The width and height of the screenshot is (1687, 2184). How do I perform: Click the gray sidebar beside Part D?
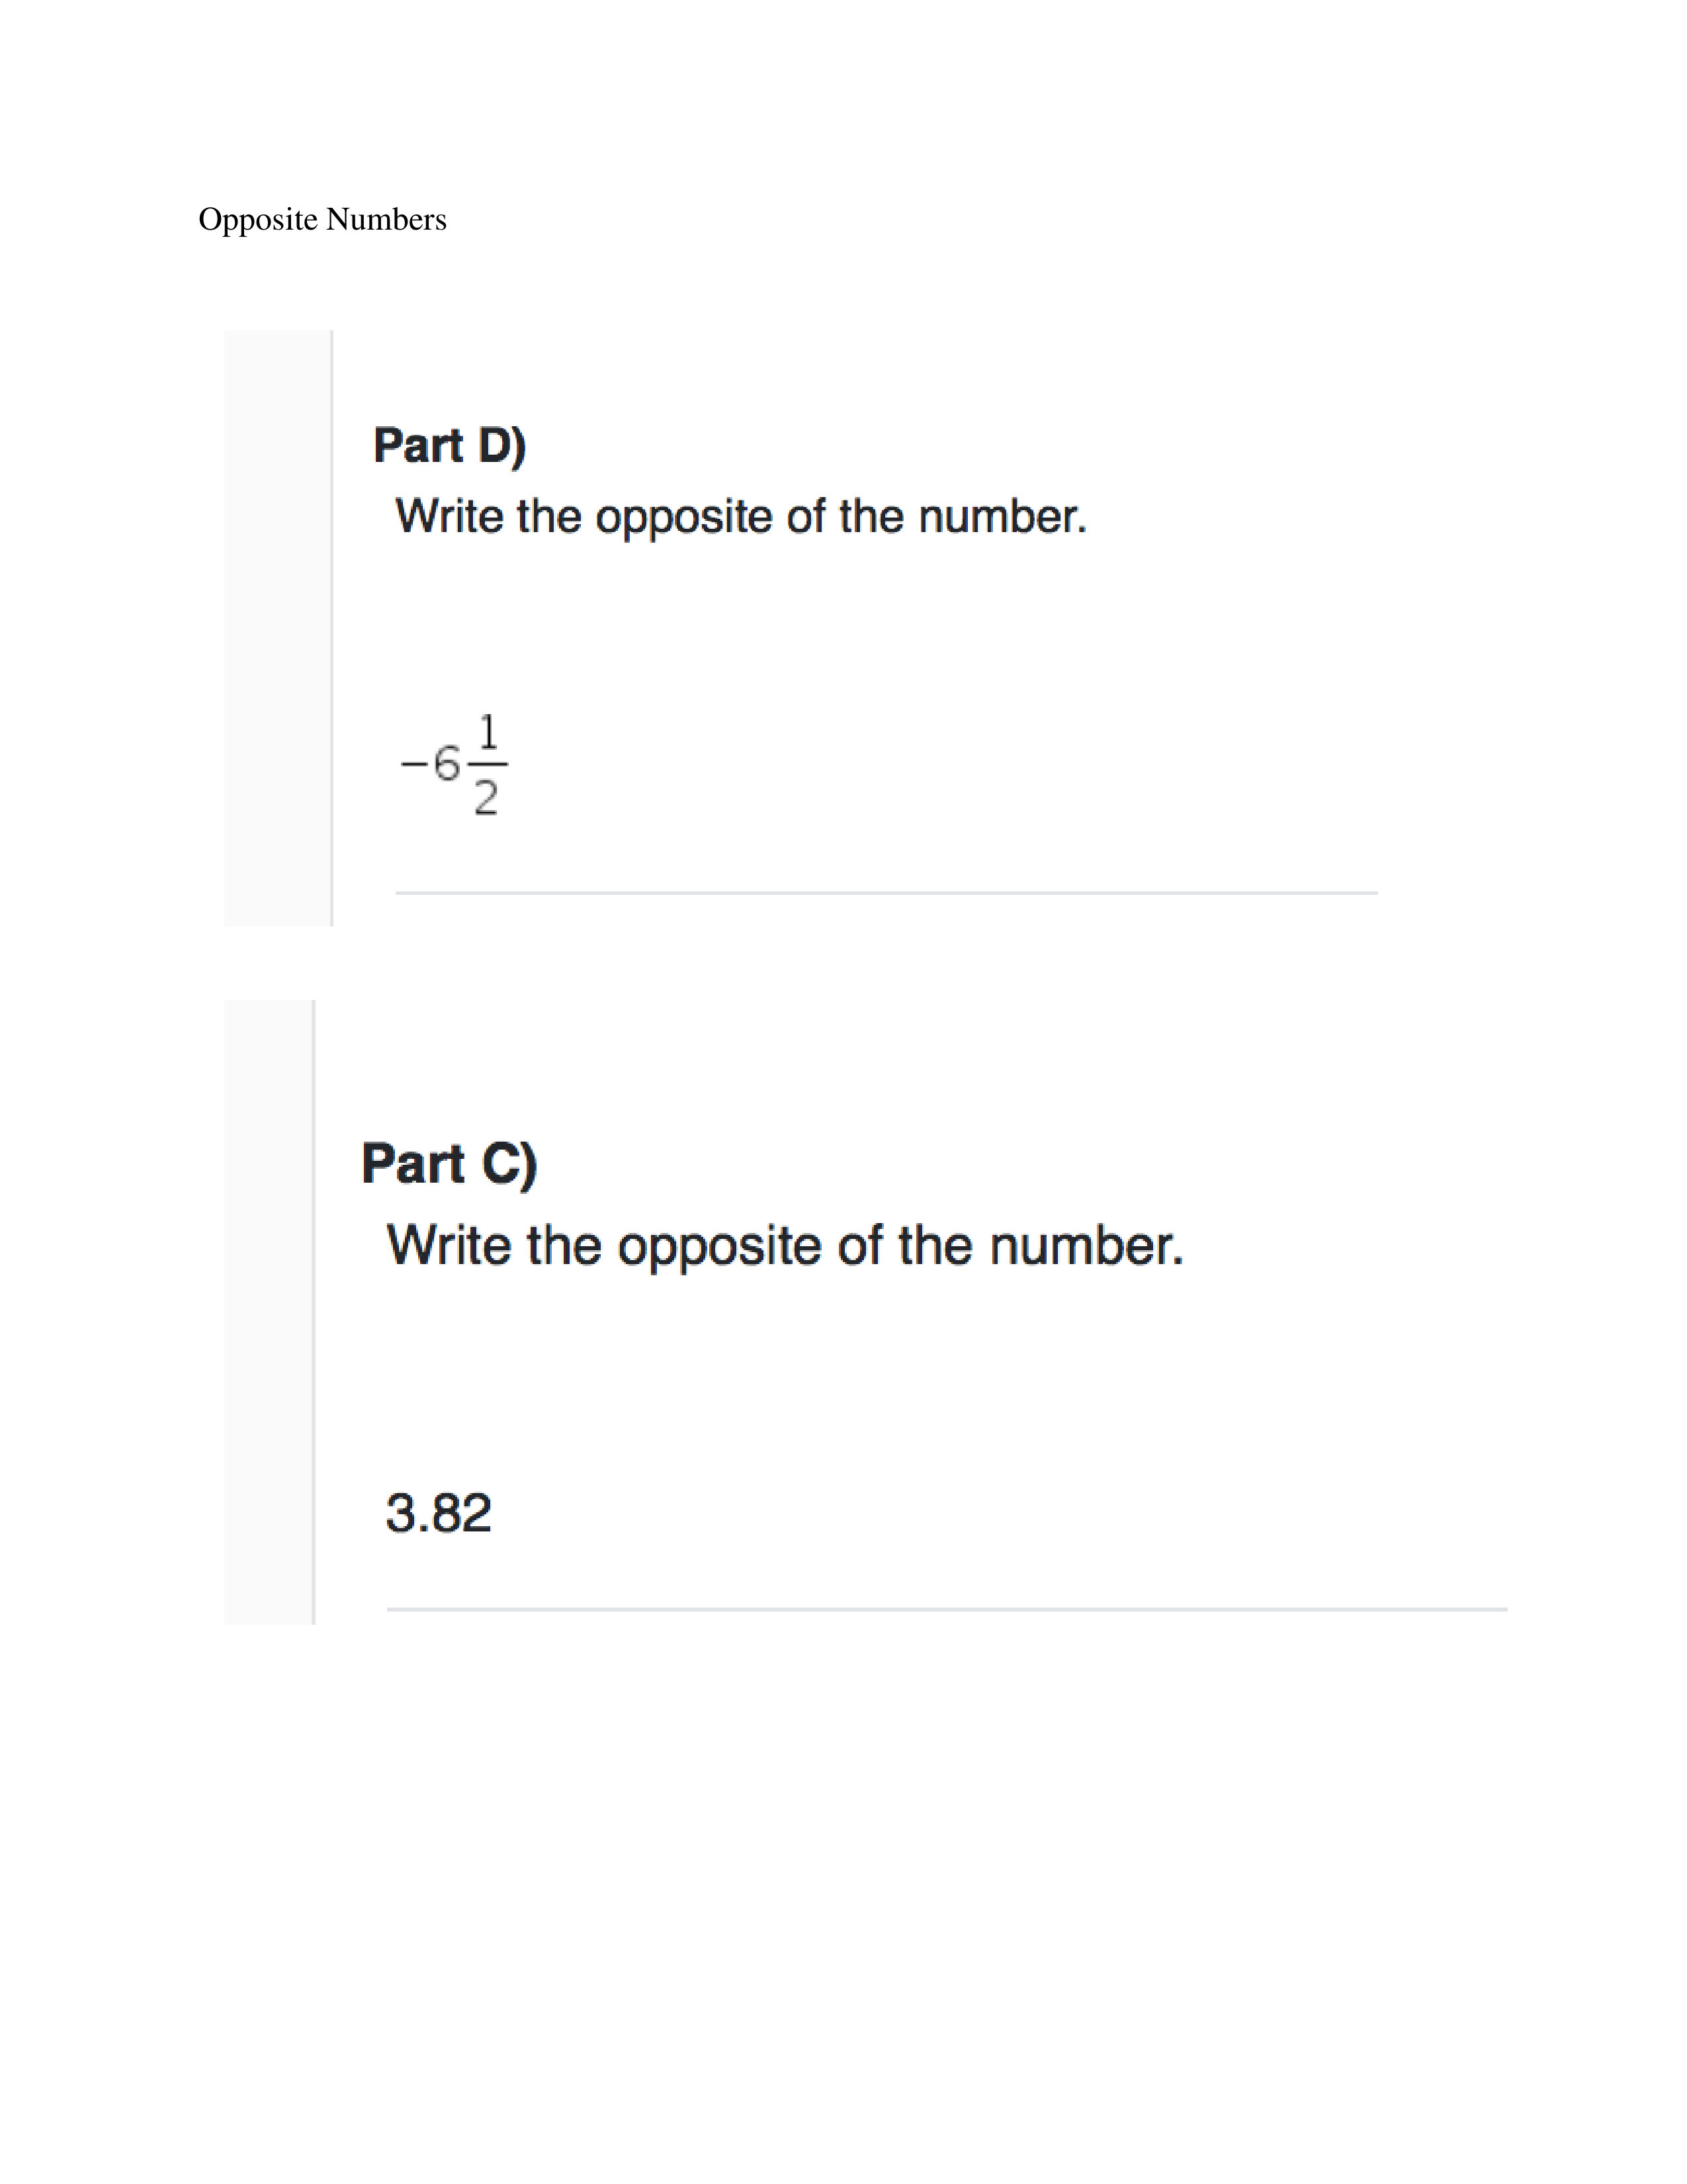(277, 628)
